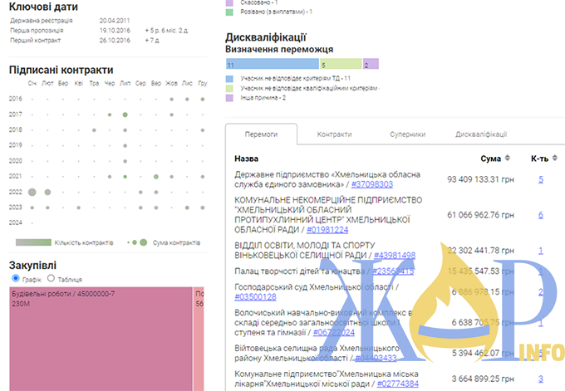
Task: Click year label 2022 in contracts chart
Action: point(16,192)
